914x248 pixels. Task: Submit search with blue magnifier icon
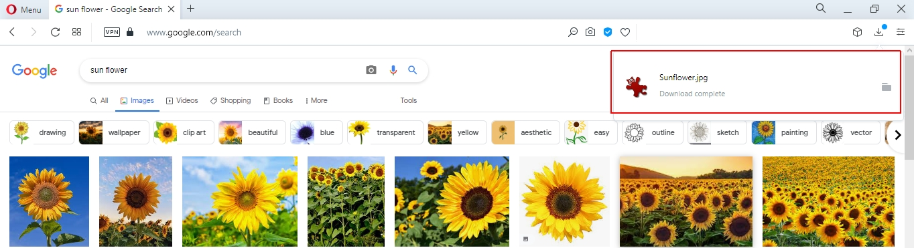coord(413,70)
